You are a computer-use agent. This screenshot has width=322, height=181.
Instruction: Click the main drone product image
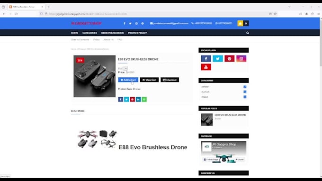94,76
